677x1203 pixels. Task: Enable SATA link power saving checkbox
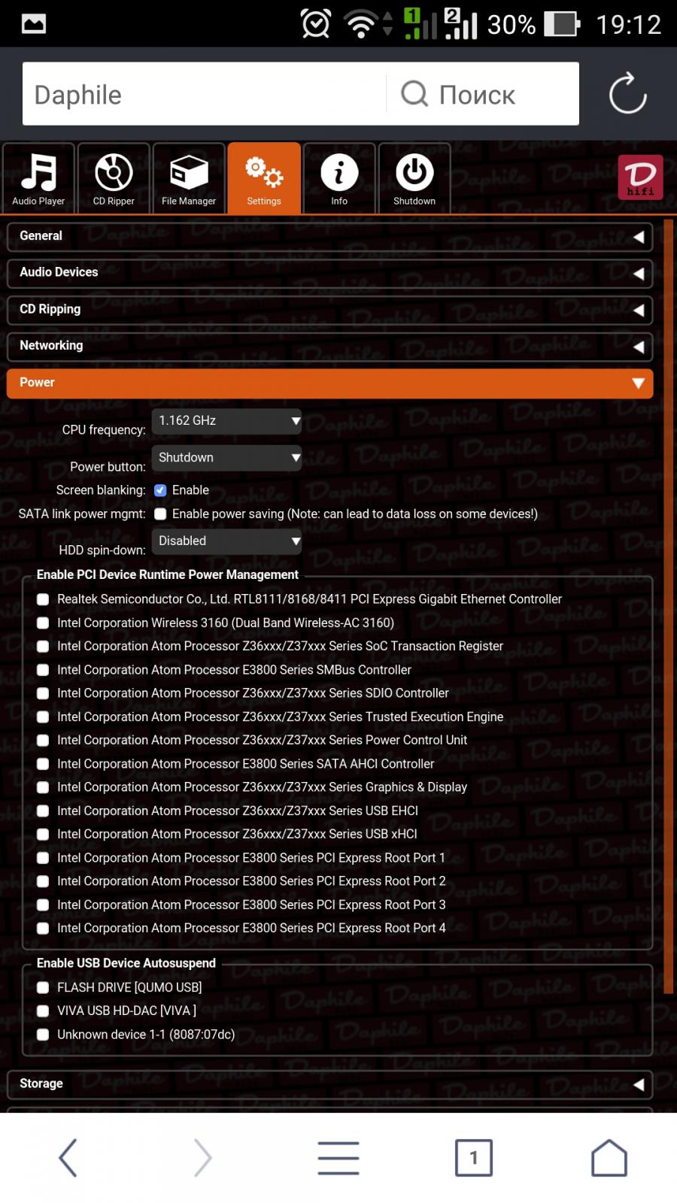click(x=160, y=514)
